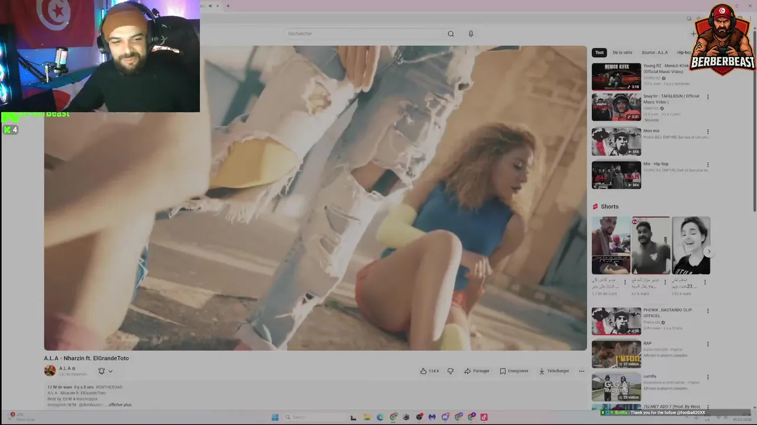Open options menu for Snayfer TAFELIOUN
The height and width of the screenshot is (425, 757).
click(707, 97)
